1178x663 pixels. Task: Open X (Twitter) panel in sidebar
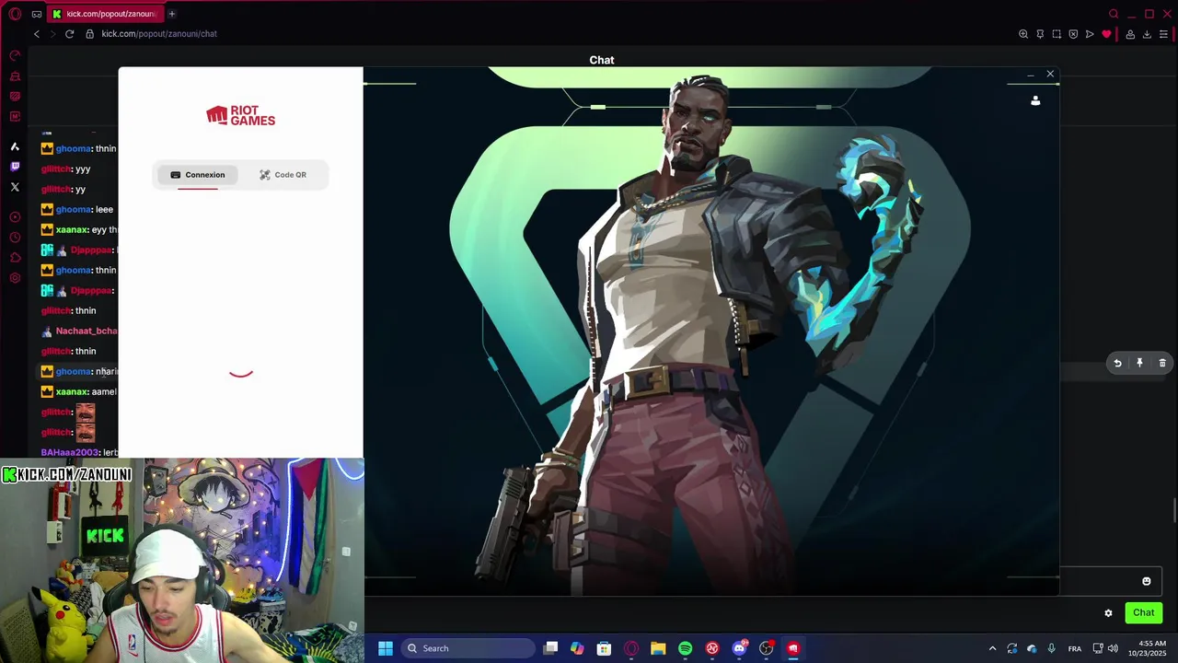click(15, 187)
